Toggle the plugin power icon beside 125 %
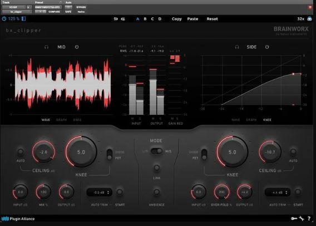Viewport: 316px width, 226px height. [x=4, y=19]
